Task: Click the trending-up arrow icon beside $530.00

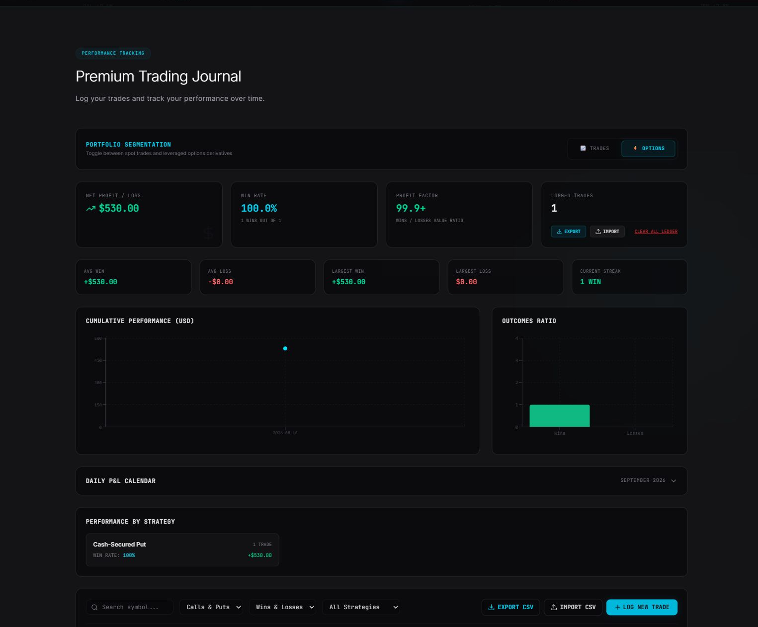Action: click(90, 209)
